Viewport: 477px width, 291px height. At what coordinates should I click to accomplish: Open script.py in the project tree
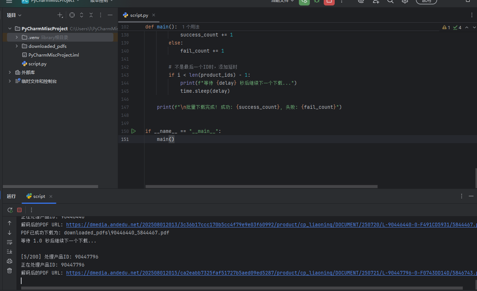(37, 64)
